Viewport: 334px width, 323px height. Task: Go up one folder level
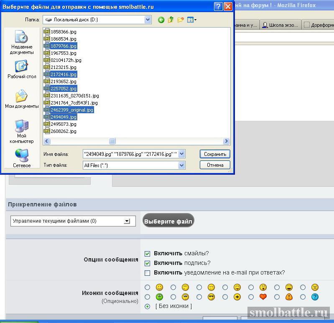[x=171, y=20]
